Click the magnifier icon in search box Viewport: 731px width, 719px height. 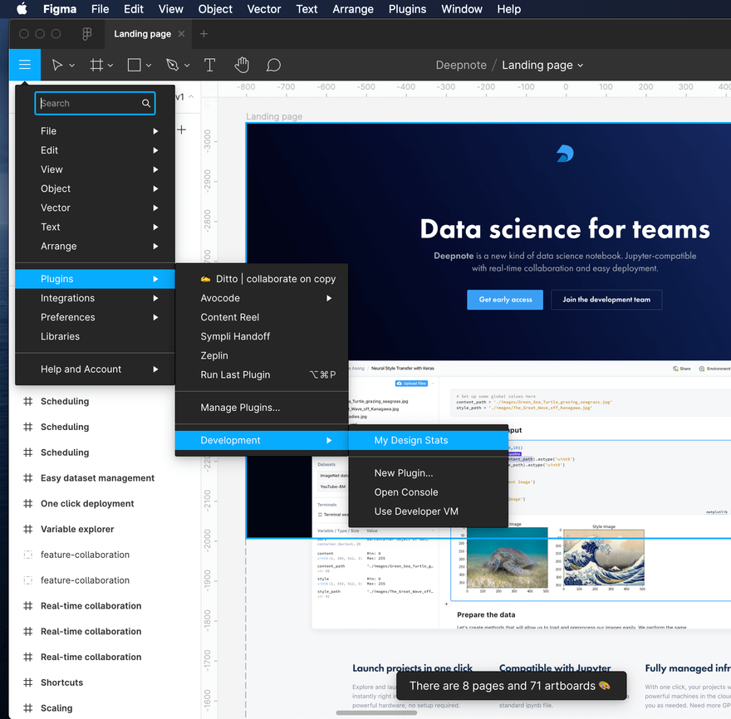point(146,103)
